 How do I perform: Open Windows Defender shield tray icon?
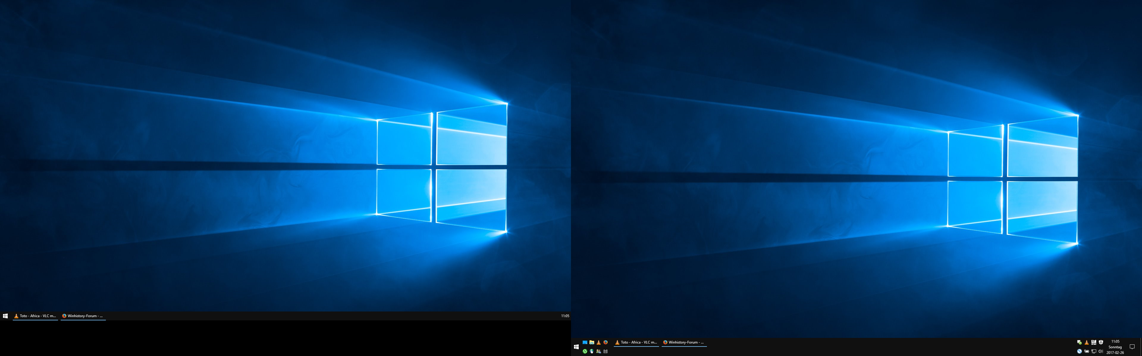click(1101, 342)
